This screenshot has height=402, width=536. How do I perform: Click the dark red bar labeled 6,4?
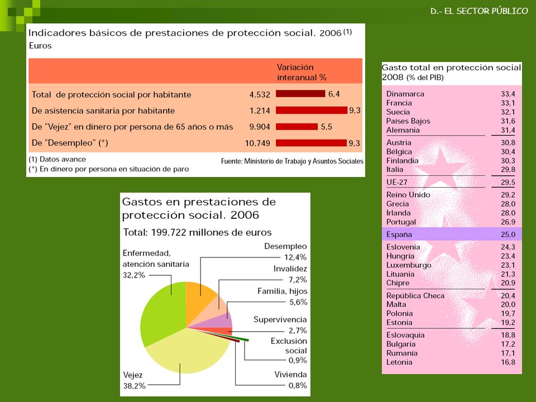(300, 94)
